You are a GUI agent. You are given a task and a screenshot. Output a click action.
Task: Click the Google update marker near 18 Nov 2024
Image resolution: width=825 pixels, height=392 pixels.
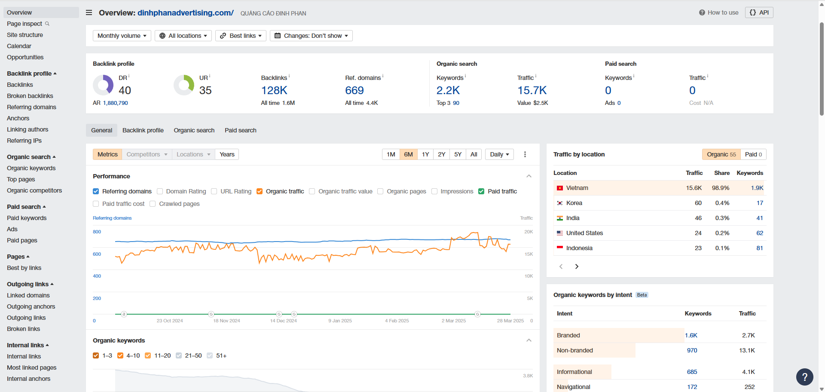211,314
